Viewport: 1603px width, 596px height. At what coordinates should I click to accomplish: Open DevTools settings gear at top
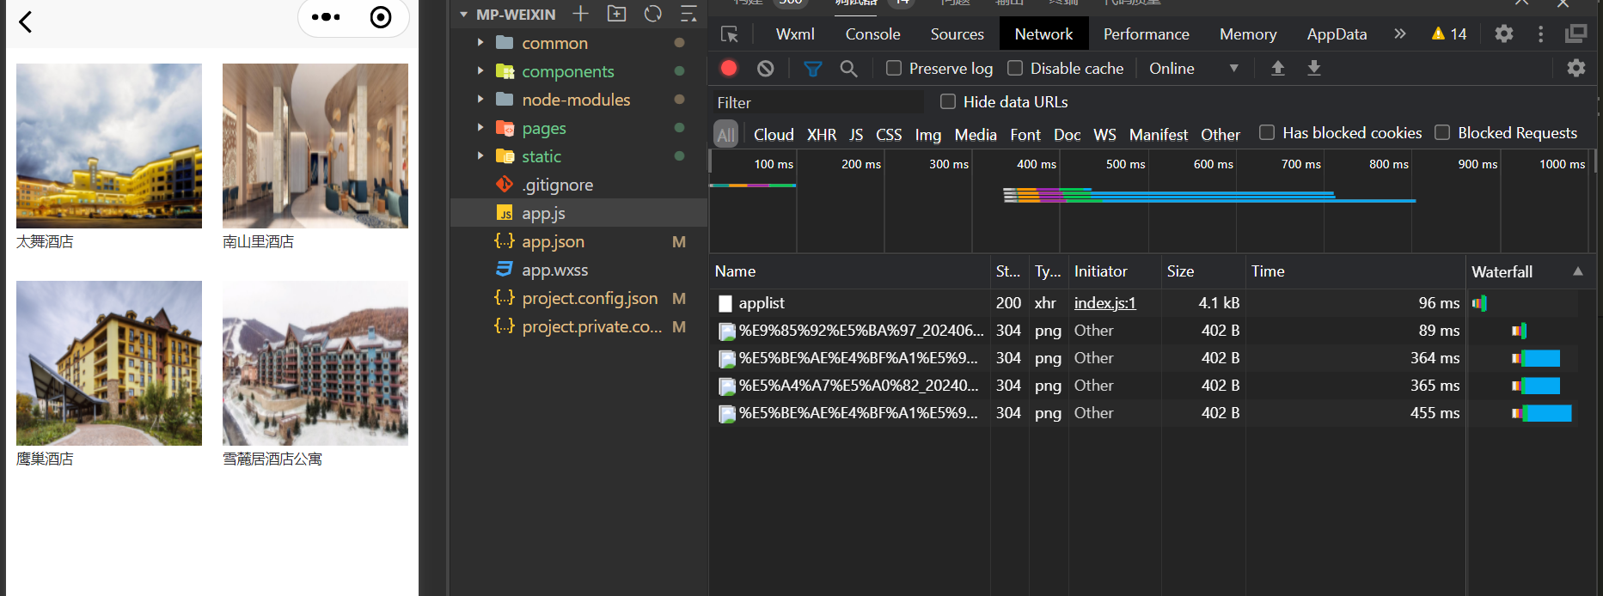(1504, 33)
